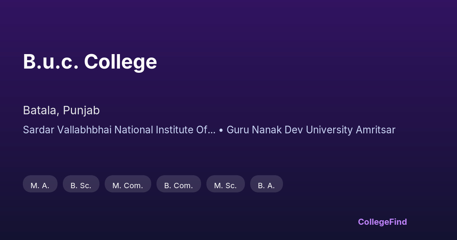The height and width of the screenshot is (240, 457).
Task: Click the word "Of" before the ellipsis
Action: [201, 130]
